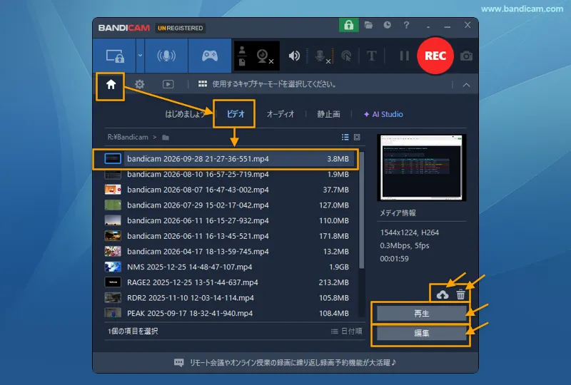Delete the selected video with trash icon
This screenshot has width=571, height=385.
point(460,294)
